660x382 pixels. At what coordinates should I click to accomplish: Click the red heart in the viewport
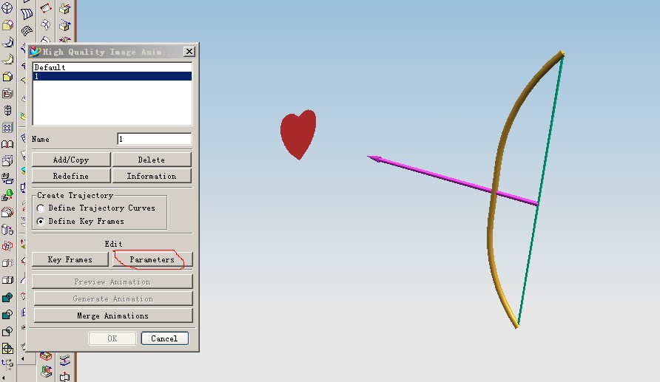pos(297,134)
